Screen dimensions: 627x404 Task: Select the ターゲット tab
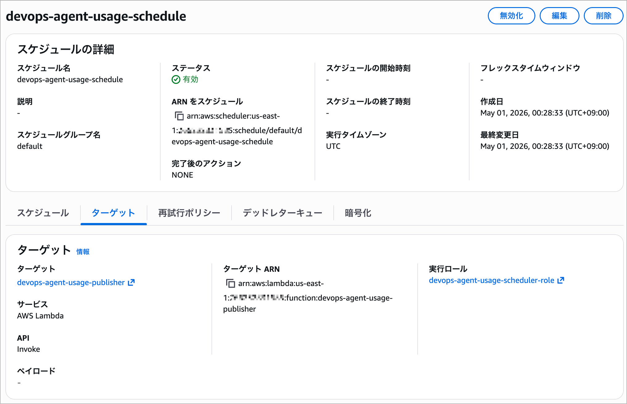(114, 213)
